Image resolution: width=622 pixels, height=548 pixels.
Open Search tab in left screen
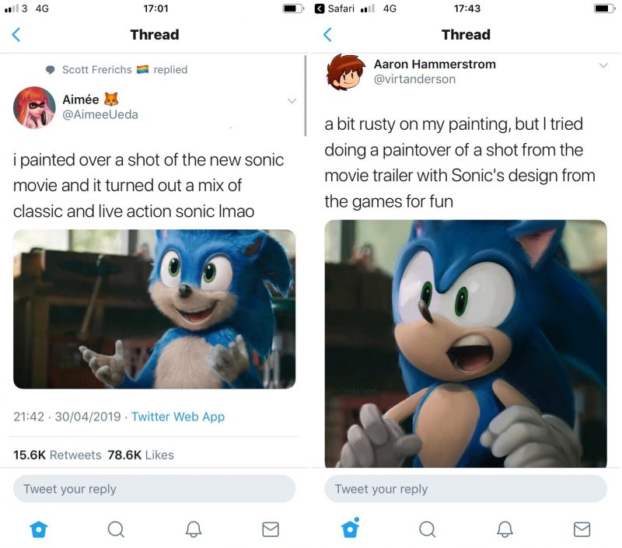pos(116,529)
